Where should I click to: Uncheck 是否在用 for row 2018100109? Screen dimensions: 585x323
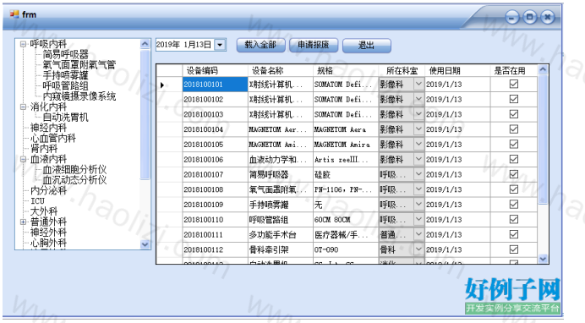click(514, 205)
